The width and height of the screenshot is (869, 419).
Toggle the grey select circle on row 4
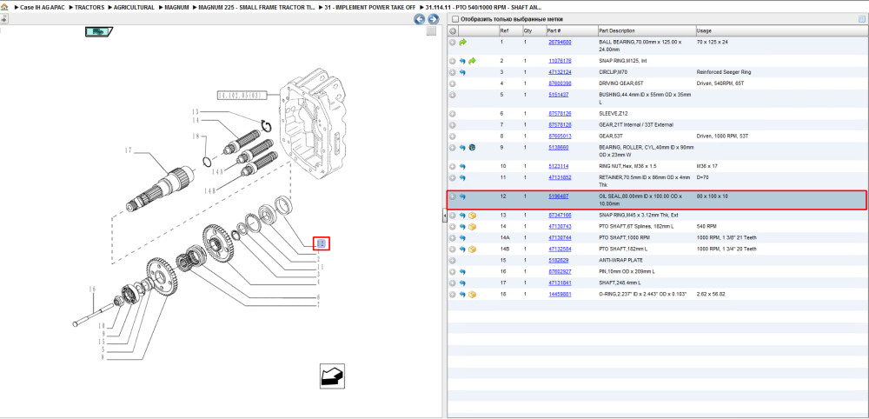point(453,83)
